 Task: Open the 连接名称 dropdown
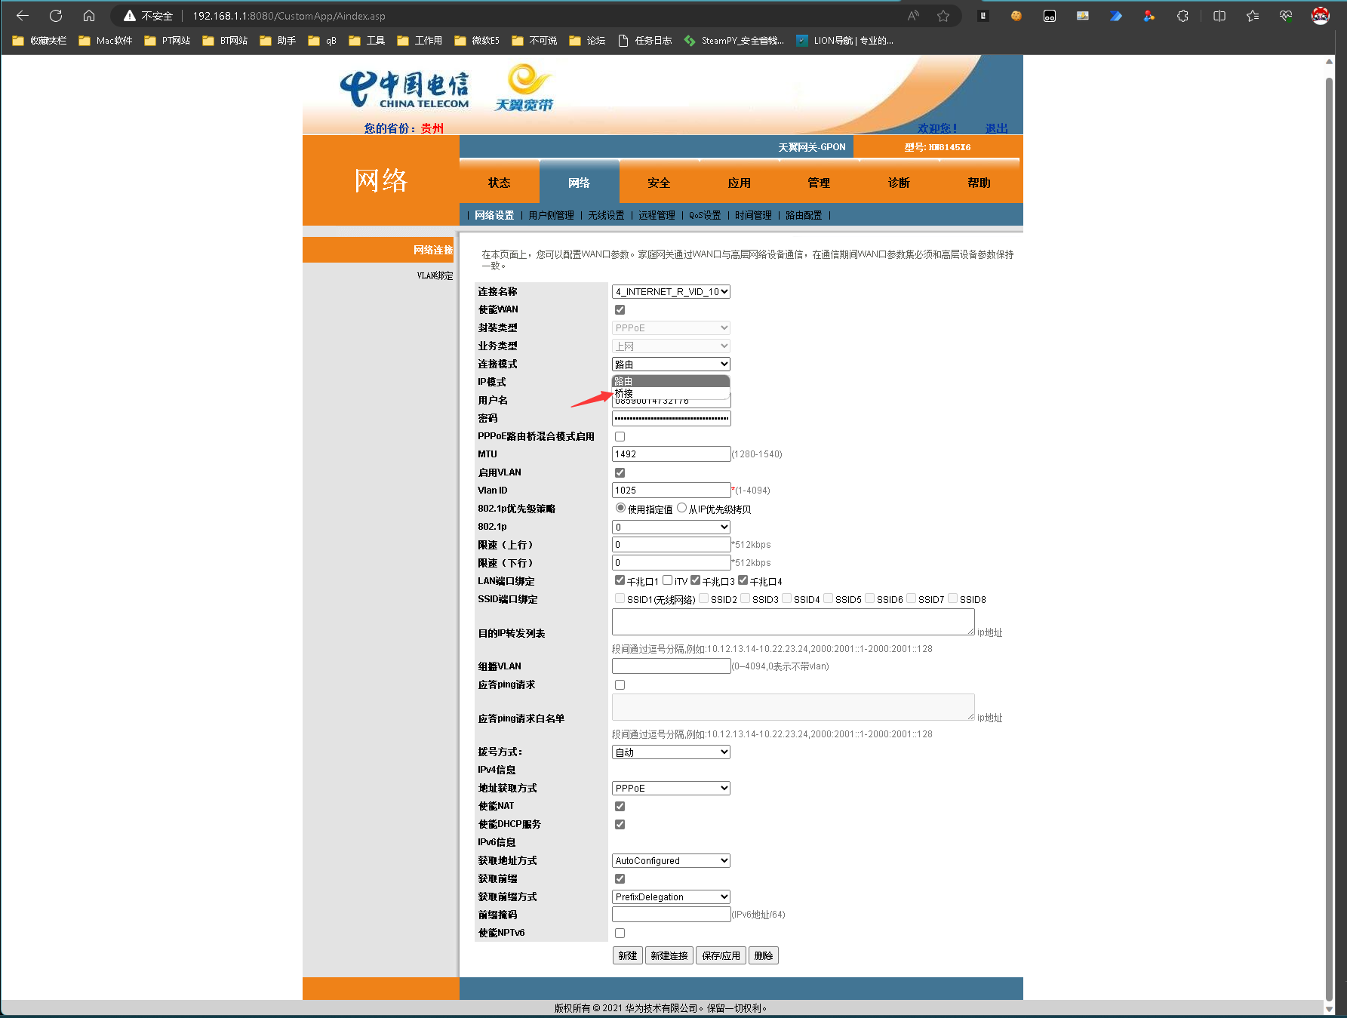pos(671,292)
